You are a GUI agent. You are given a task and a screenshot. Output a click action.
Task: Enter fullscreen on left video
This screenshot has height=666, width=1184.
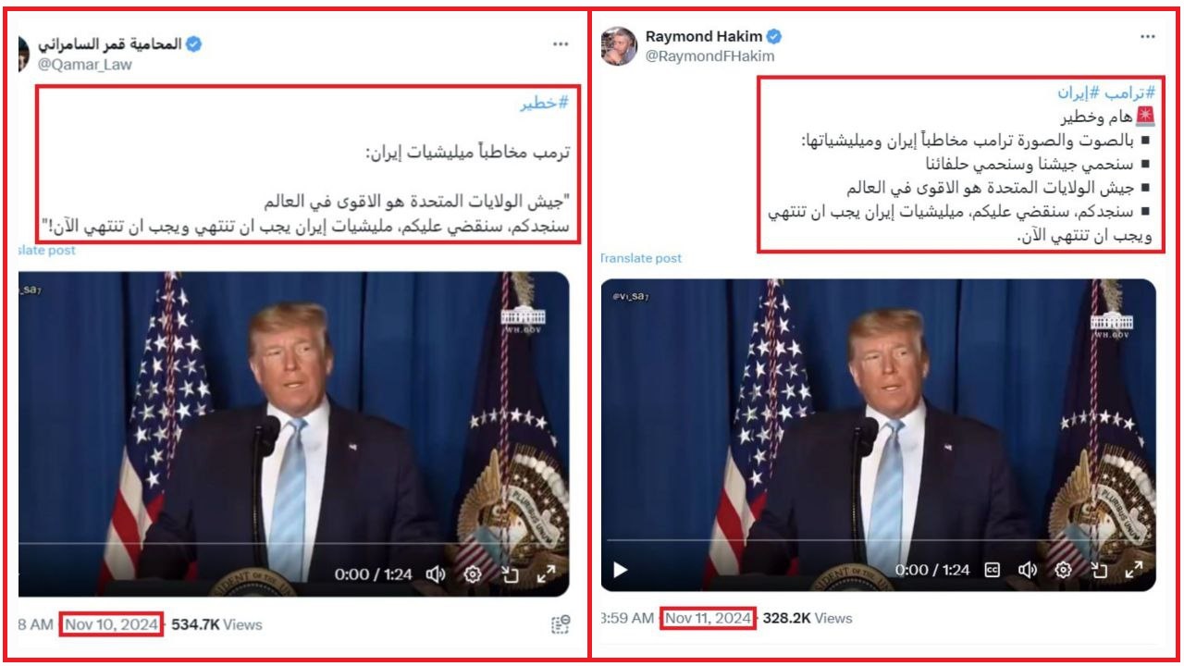point(547,574)
